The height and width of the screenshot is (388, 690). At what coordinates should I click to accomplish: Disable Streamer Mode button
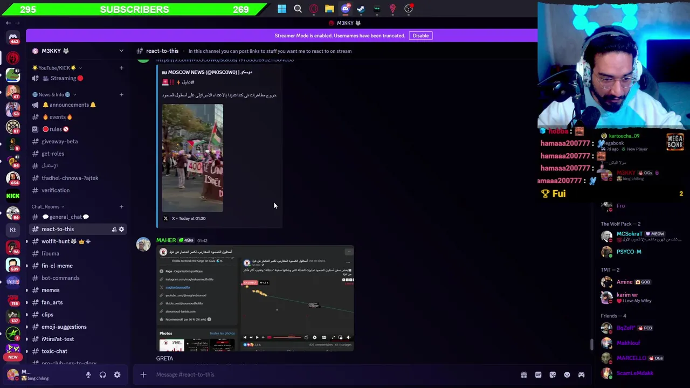[420, 36]
